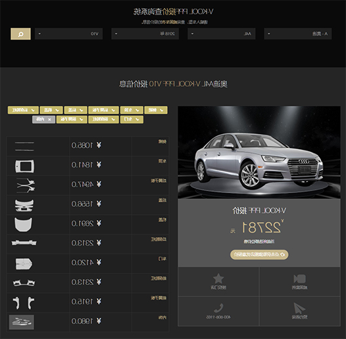The image size is (346, 339).
Task: Click the phone icon with 400-808-1165
Action: [218, 311]
